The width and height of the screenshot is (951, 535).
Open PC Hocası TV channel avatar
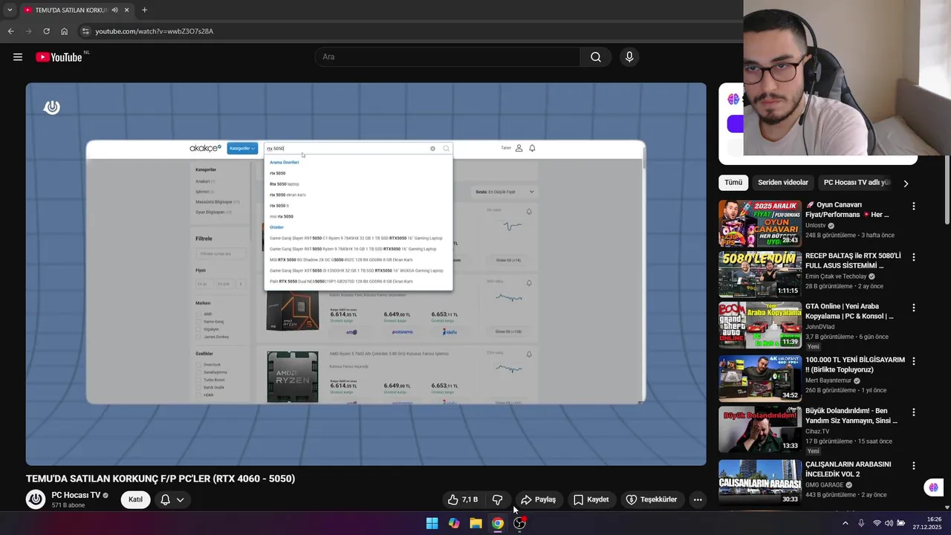pos(36,499)
